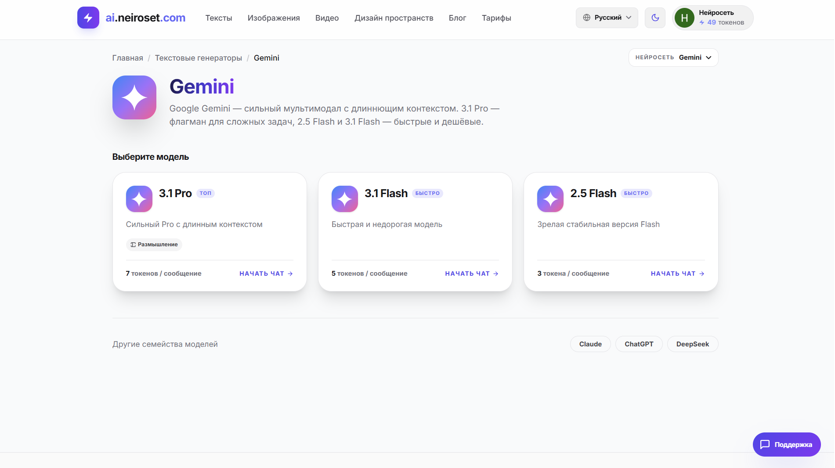Click the Размышление tag on 3.1 Pro
Screen dimensions: 835x468
[154, 245]
